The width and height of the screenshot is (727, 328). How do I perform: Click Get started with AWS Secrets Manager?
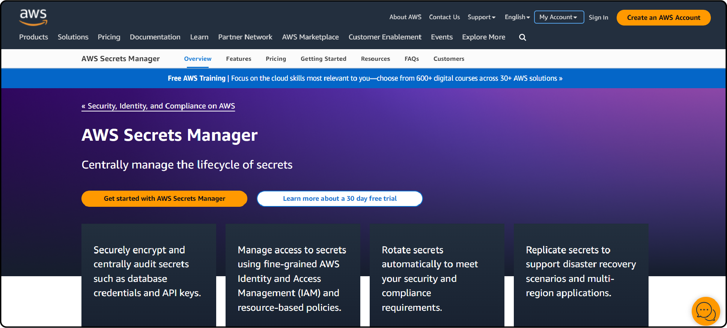(164, 199)
